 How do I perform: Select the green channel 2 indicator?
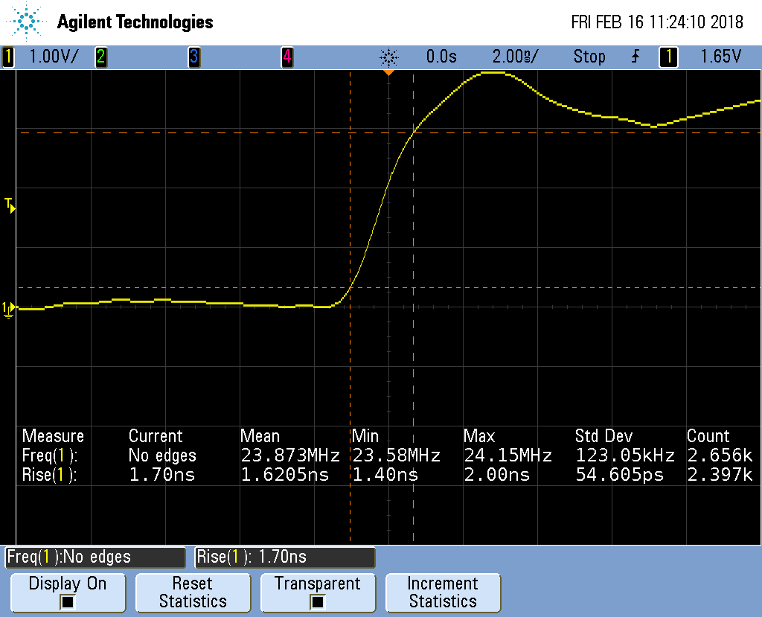click(x=100, y=57)
